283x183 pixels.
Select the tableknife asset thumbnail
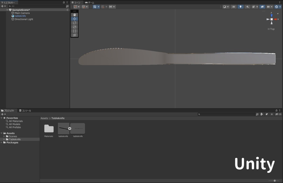pos(63,128)
